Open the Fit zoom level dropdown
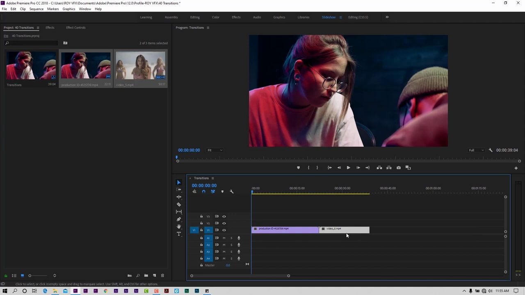Viewport: 525px width, 295px height. pyautogui.click(x=215, y=150)
